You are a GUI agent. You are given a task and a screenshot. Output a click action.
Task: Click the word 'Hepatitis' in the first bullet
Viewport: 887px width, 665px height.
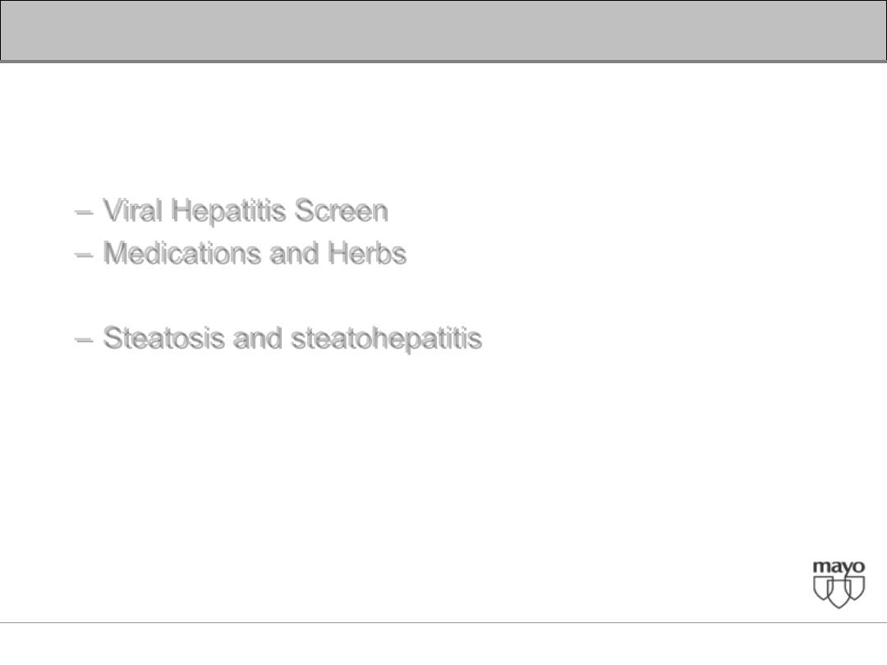pyautogui.click(x=228, y=212)
